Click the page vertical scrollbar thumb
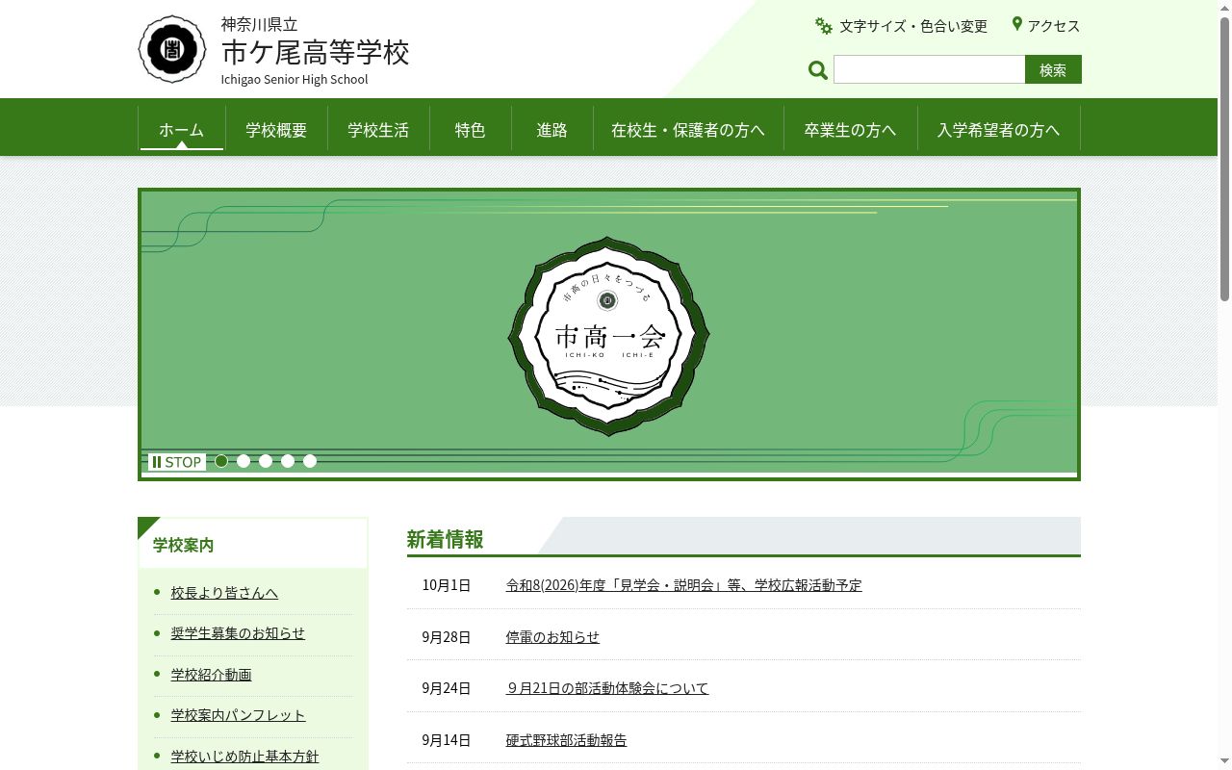Viewport: 1232px width, 770px height. [x=1224, y=159]
